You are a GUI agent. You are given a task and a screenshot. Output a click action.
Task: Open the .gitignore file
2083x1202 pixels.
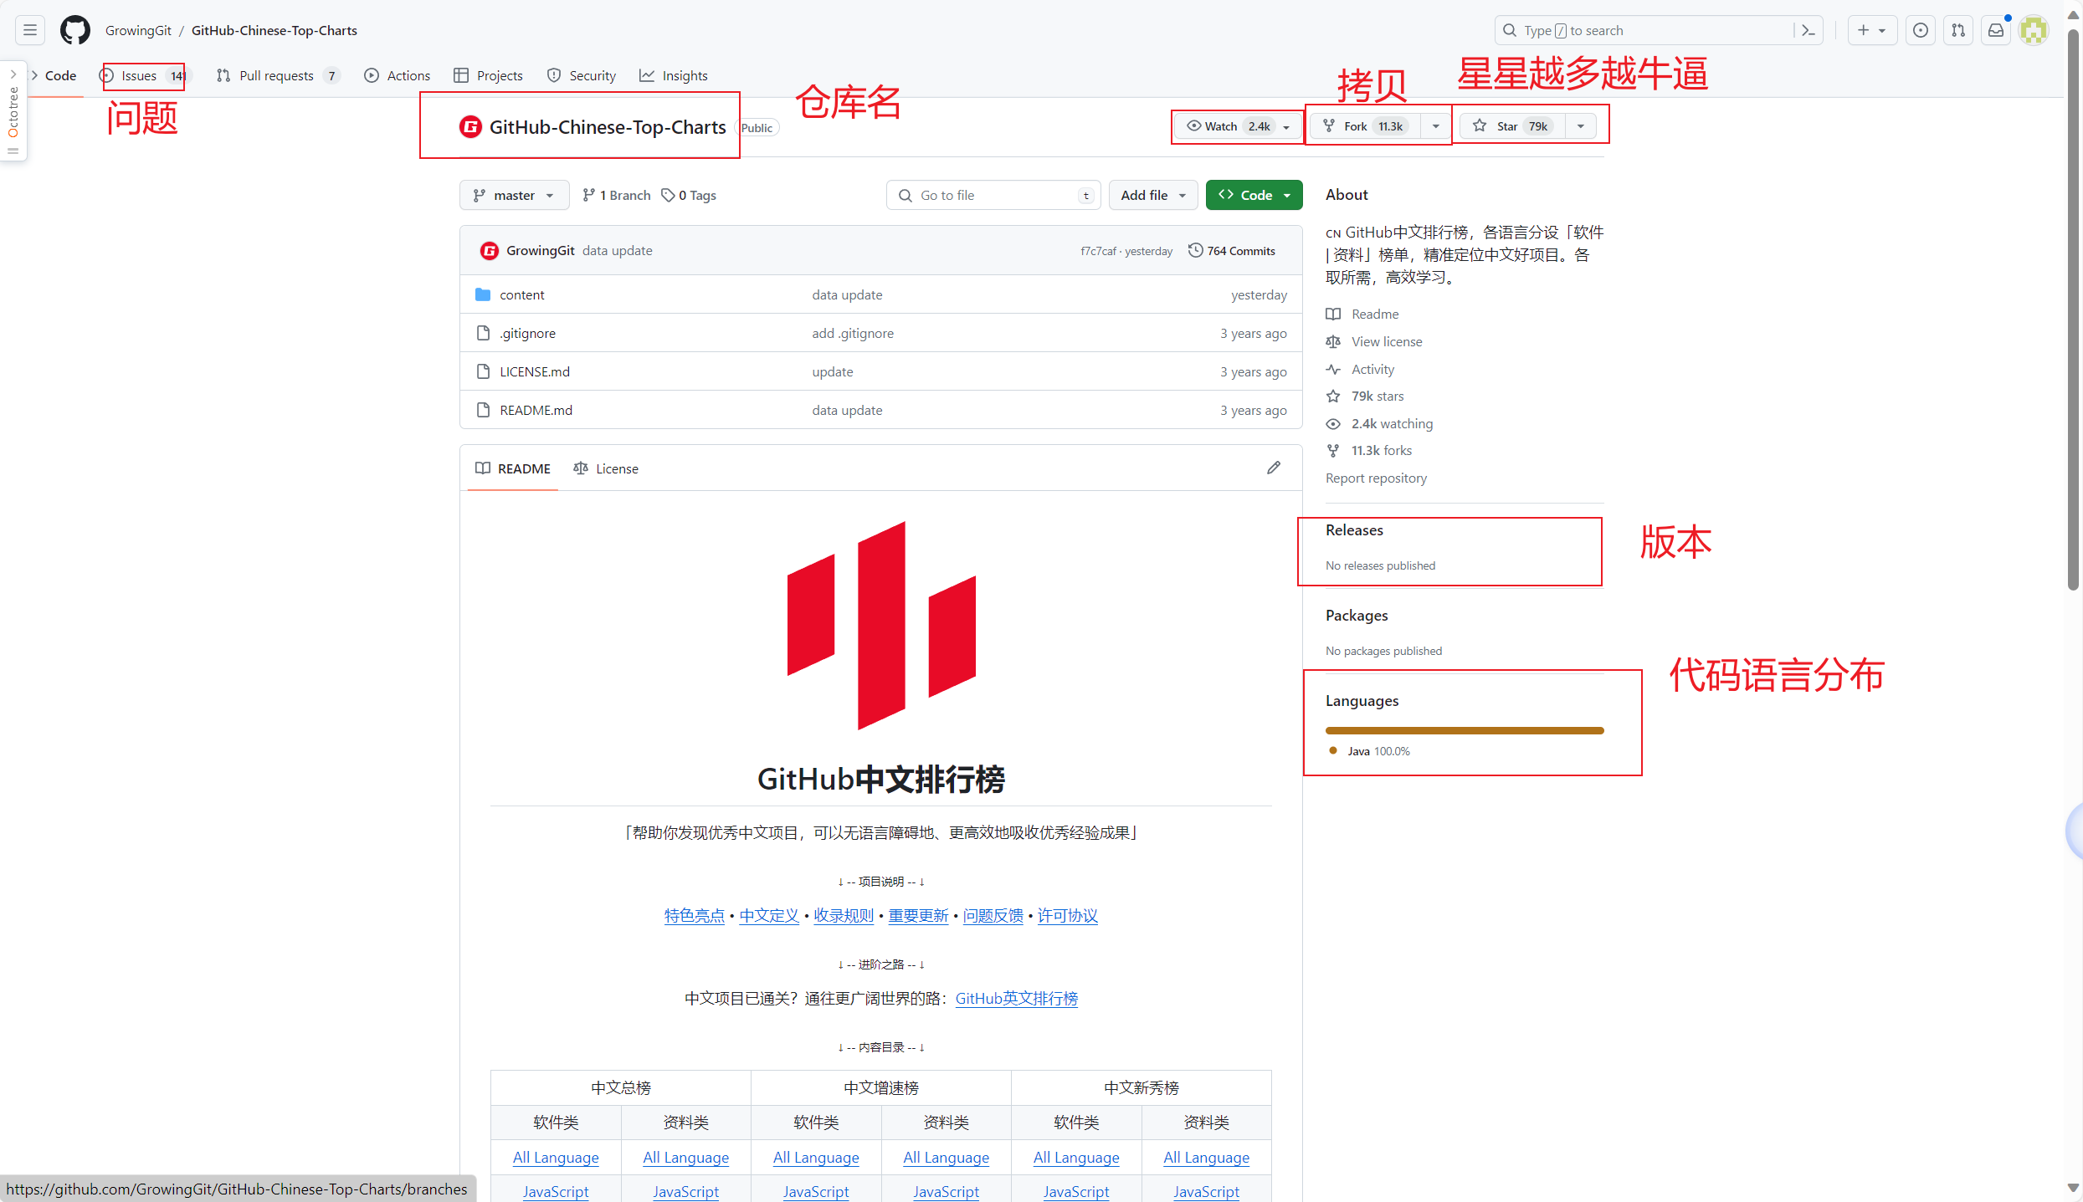pos(527,333)
